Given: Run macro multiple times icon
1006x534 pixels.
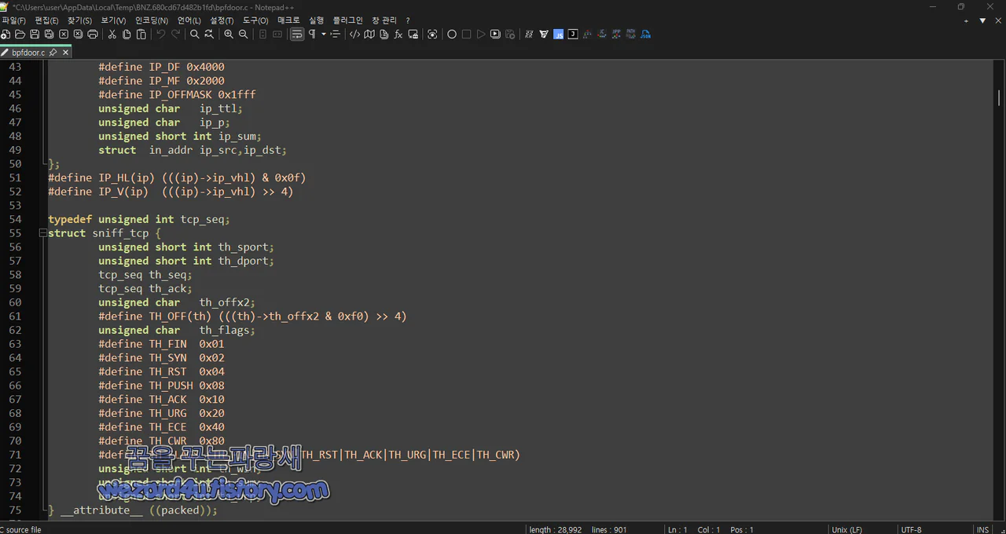Looking at the screenshot, I should click(x=495, y=35).
